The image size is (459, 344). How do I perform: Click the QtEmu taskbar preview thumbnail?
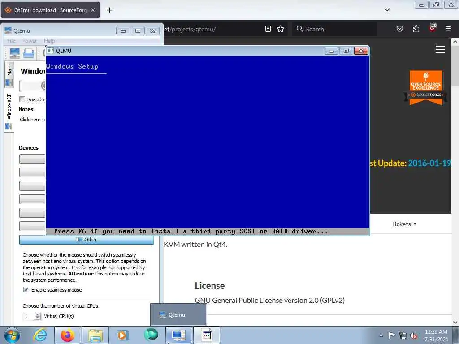(178, 315)
